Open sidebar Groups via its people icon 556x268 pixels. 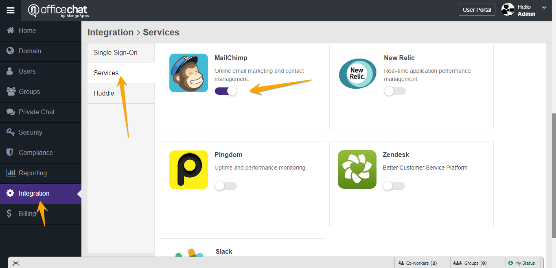(x=11, y=92)
